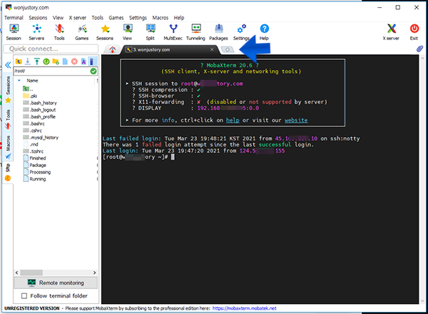Click the Quick connect input field
Image resolution: width=428 pixels, height=314 pixels.
51,49
